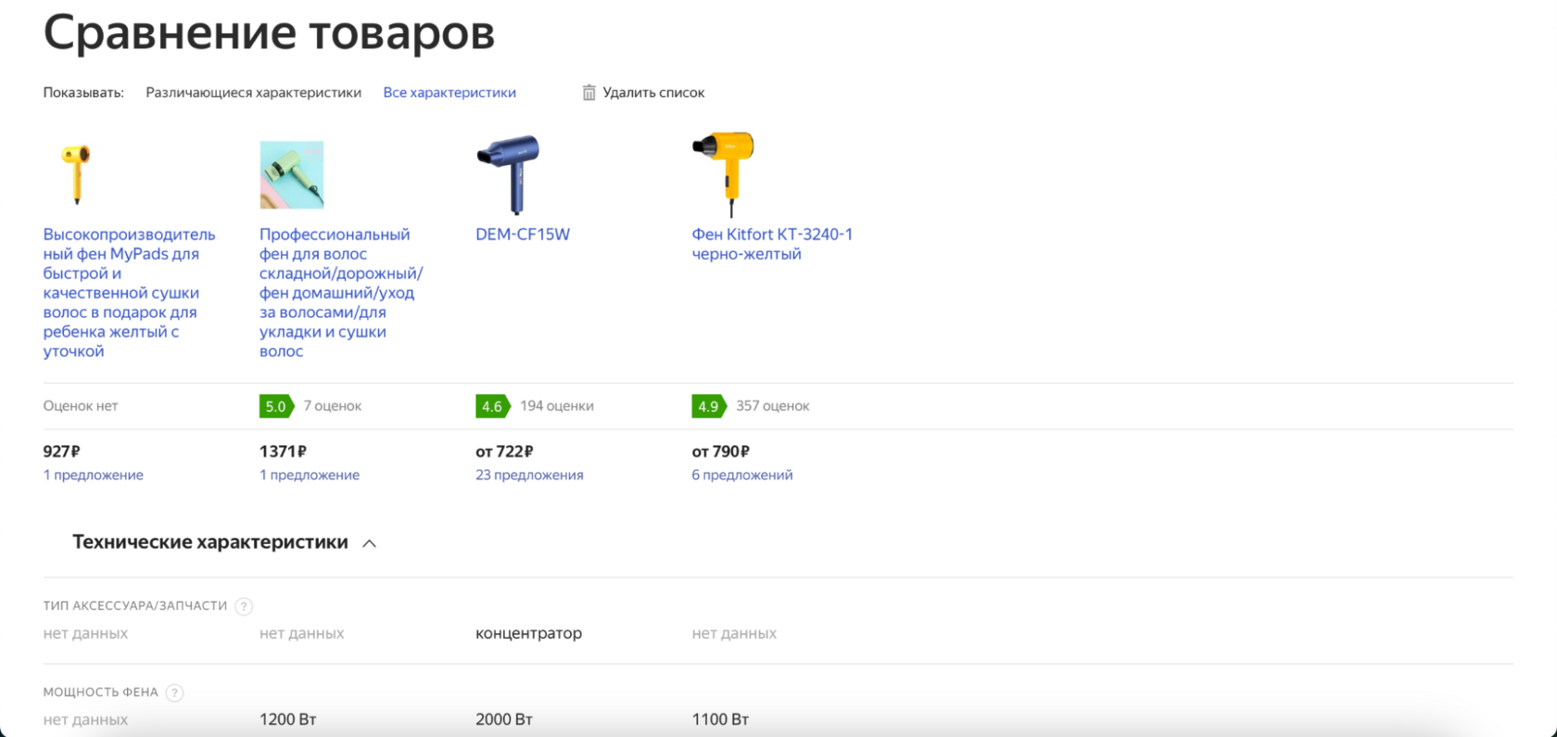
Task: Open 23 предложения for DEM-CF15W
Action: click(x=529, y=475)
